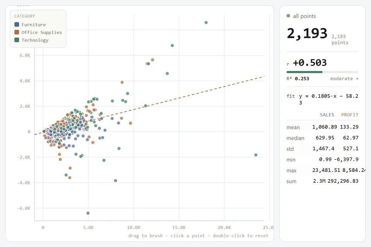Click the CATEGORY legend heading
The image size is (371, 247).
click(x=25, y=16)
